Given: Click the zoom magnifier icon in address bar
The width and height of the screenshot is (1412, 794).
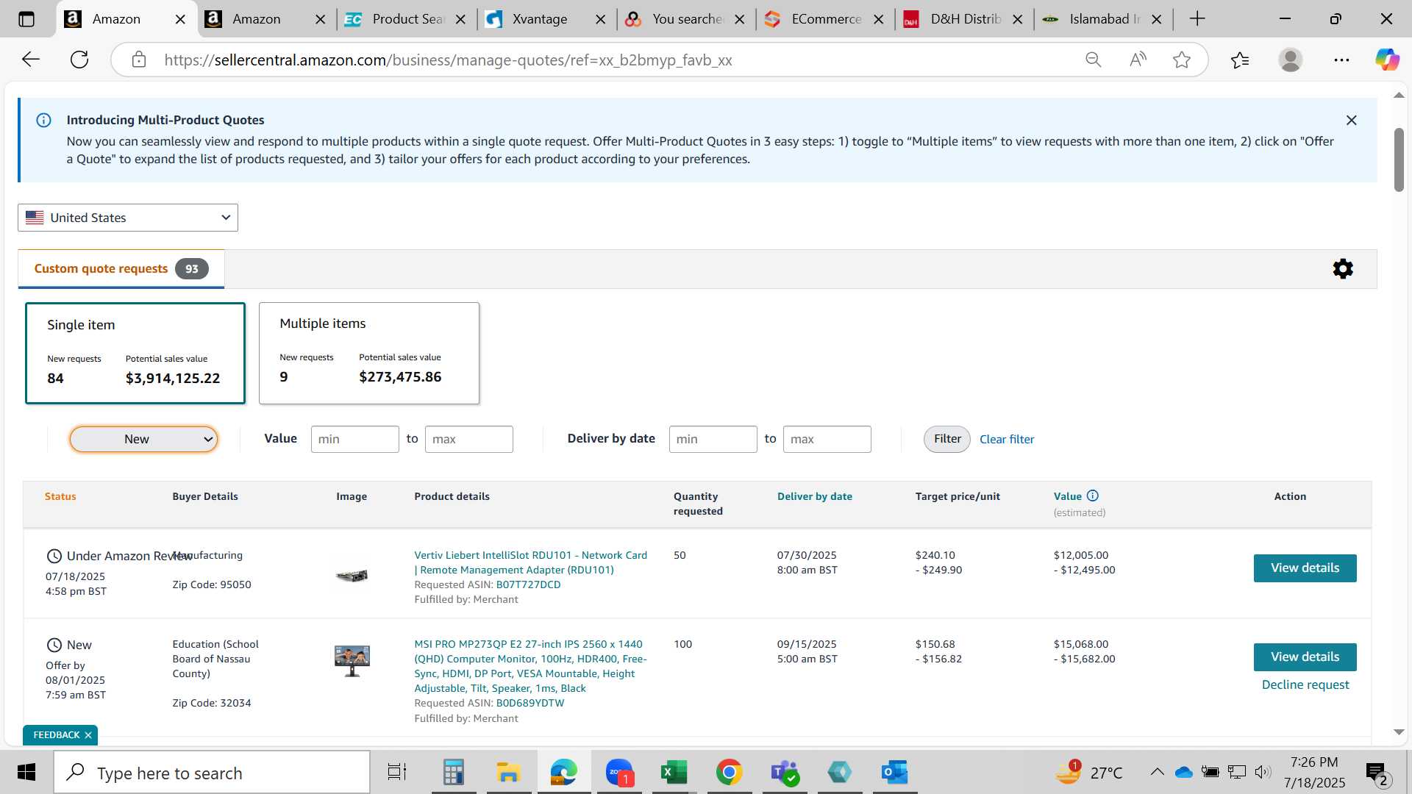Looking at the screenshot, I should click(x=1093, y=60).
